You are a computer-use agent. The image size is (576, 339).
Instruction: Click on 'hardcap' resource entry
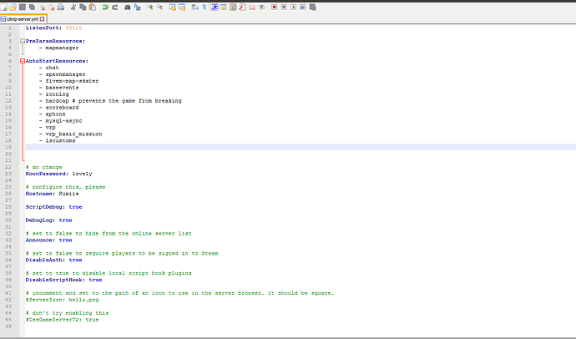pos(57,101)
